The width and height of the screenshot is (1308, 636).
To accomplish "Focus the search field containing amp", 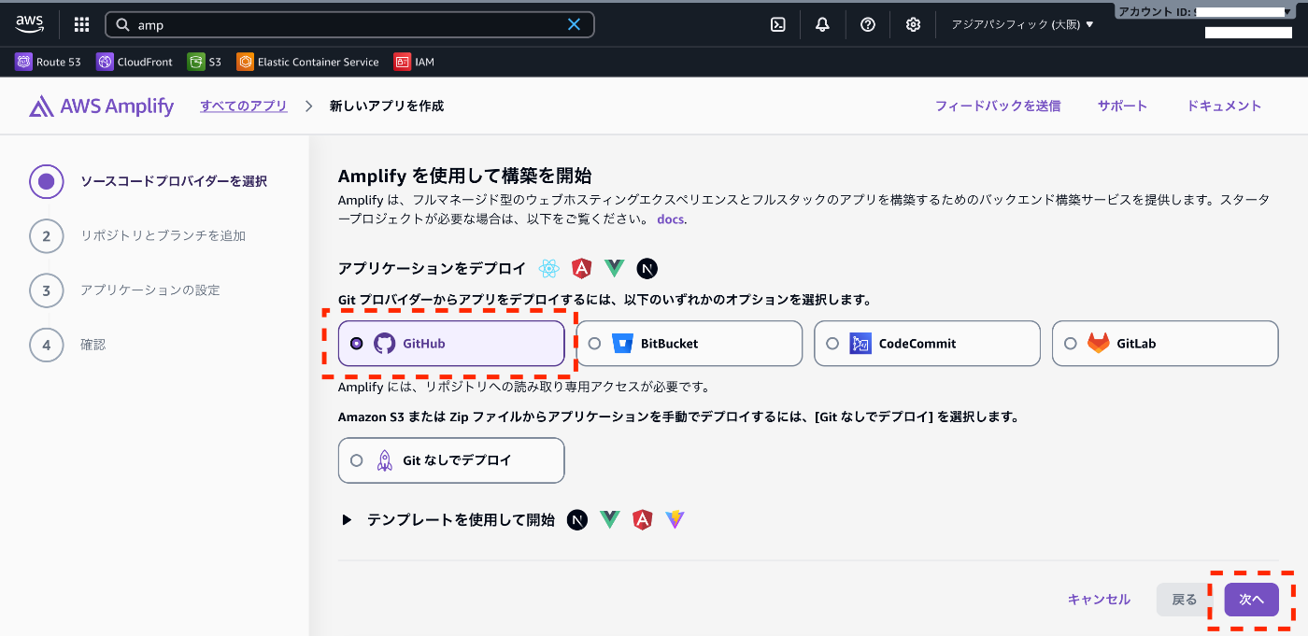I will [349, 24].
